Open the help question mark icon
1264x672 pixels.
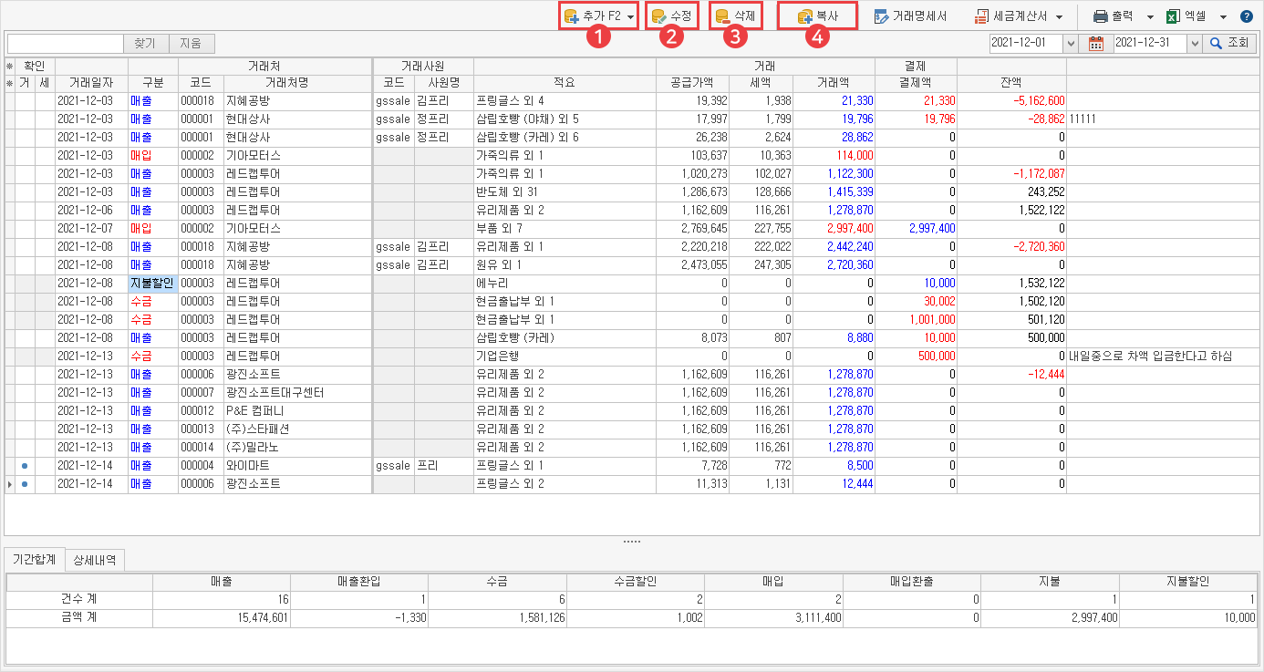(1247, 16)
